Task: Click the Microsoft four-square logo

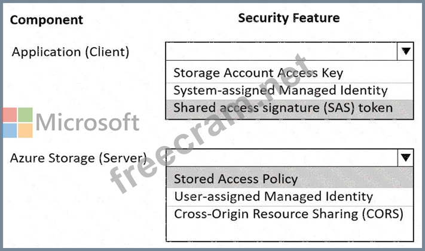Action: pyautogui.click(x=17, y=123)
